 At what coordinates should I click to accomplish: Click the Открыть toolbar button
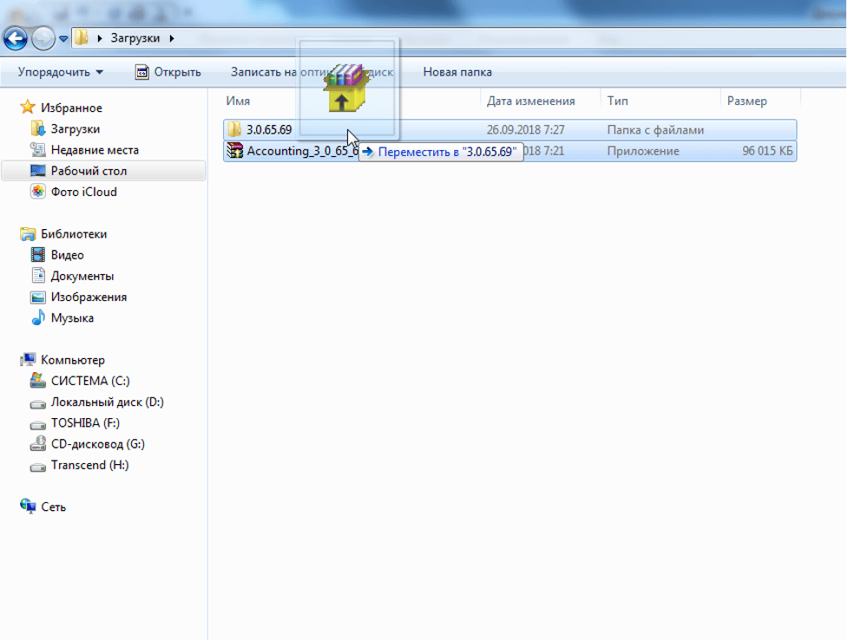(x=168, y=72)
